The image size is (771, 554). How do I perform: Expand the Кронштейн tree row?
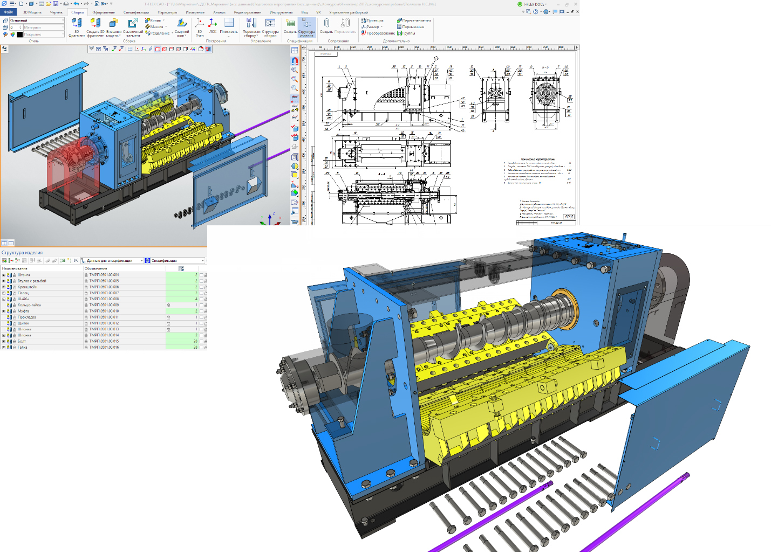click(x=4, y=287)
